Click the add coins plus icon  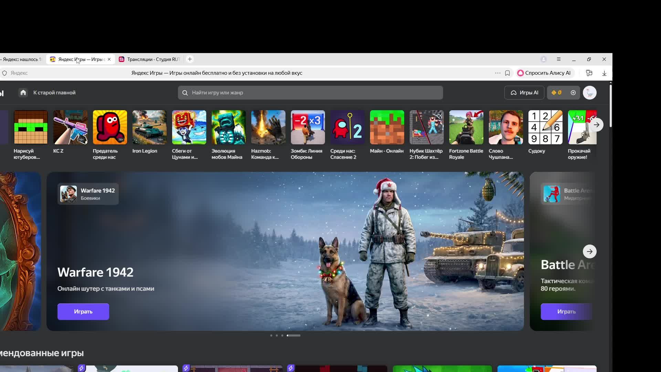click(573, 93)
